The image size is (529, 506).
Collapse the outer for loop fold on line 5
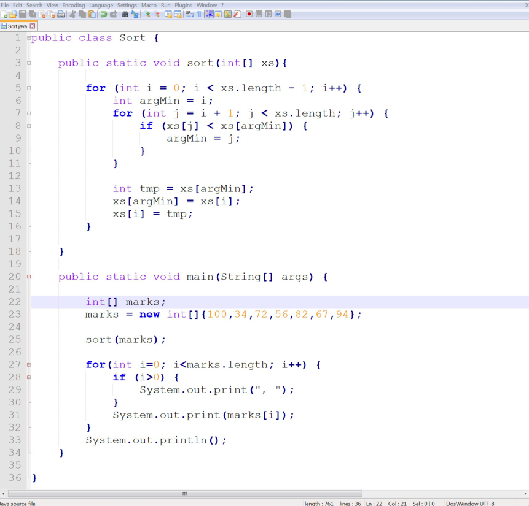pyautogui.click(x=29, y=88)
